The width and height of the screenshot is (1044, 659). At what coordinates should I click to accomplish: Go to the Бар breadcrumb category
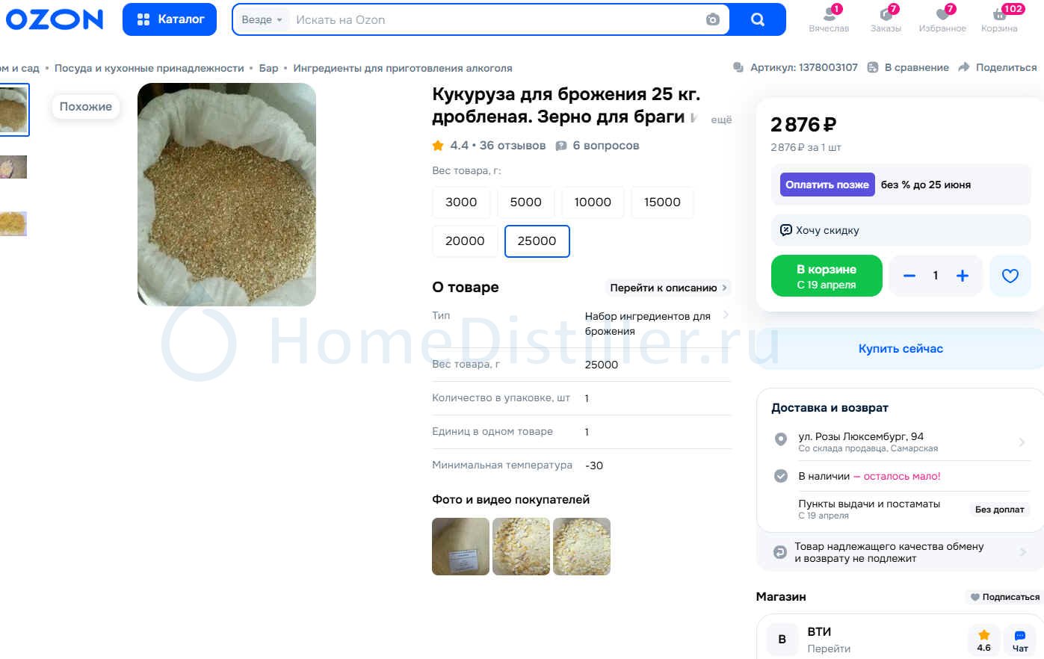(x=268, y=68)
